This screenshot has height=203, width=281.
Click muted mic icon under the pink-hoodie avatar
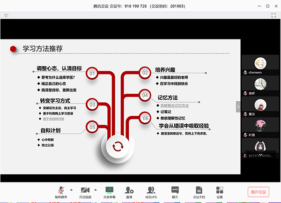click(x=245, y=114)
